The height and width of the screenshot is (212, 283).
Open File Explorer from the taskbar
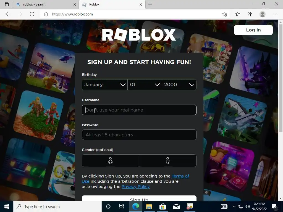click(149, 206)
